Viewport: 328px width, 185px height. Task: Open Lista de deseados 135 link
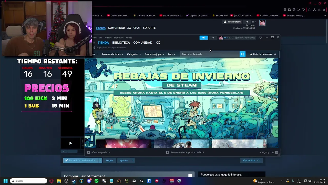tap(263, 54)
